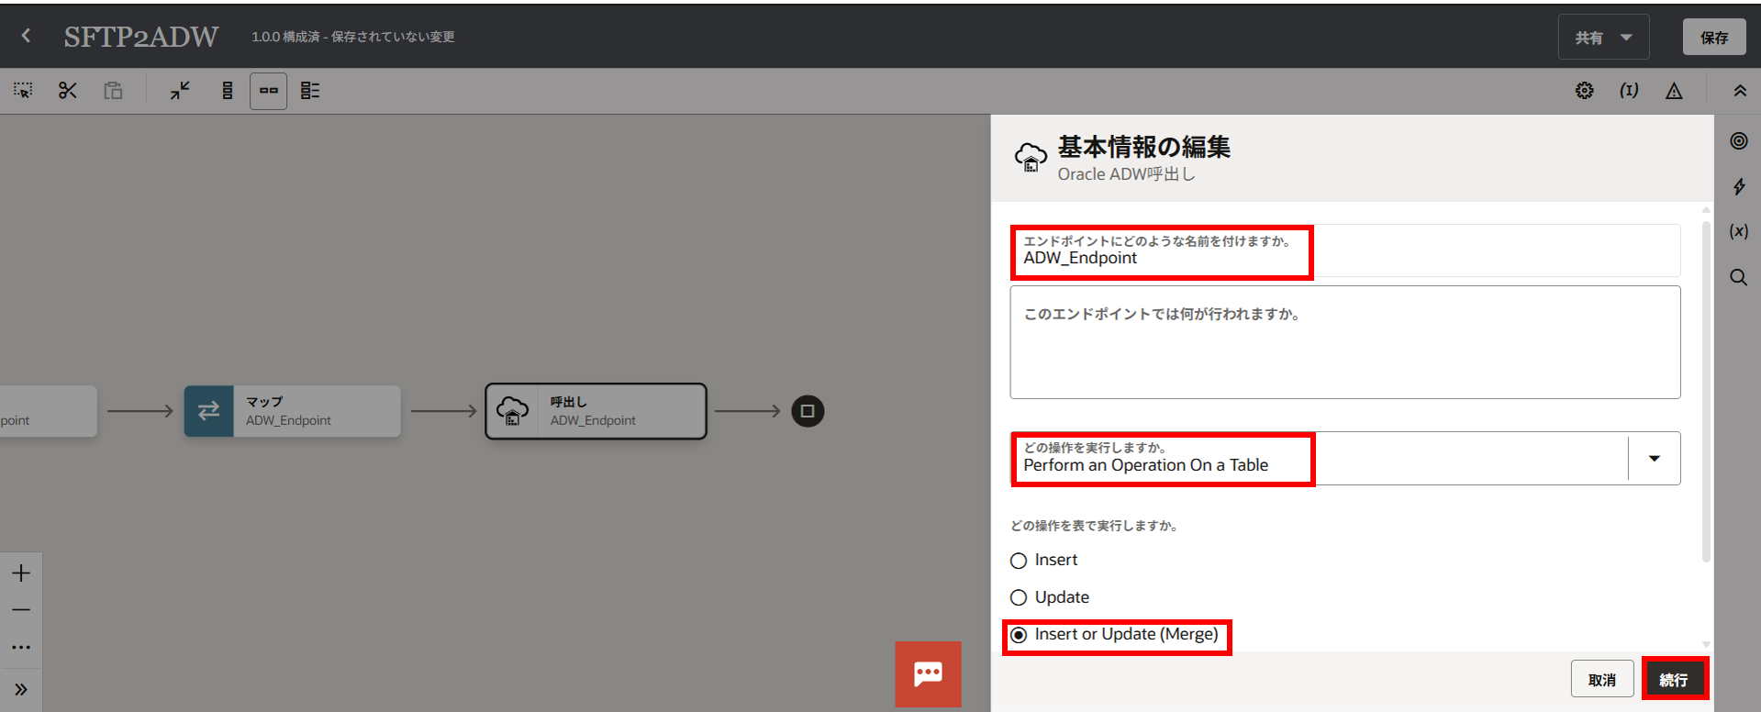The height and width of the screenshot is (712, 1761).
Task: Click the marquee select tool icon
Action: 23,91
